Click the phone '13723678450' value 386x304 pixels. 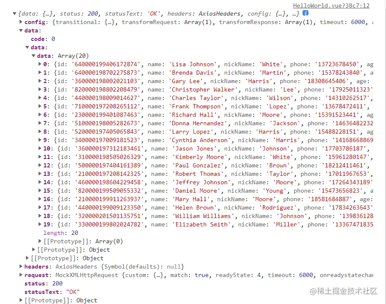pyautogui.click(x=337, y=64)
